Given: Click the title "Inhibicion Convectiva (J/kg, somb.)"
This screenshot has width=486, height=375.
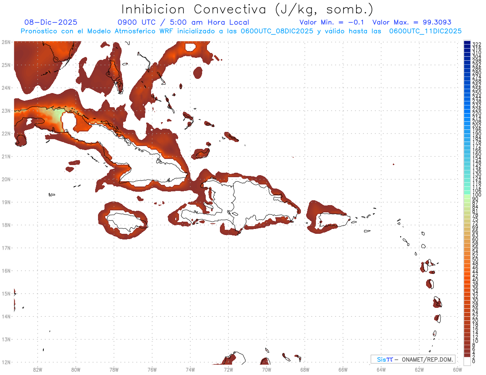Looking at the screenshot, I should tap(247, 9).
